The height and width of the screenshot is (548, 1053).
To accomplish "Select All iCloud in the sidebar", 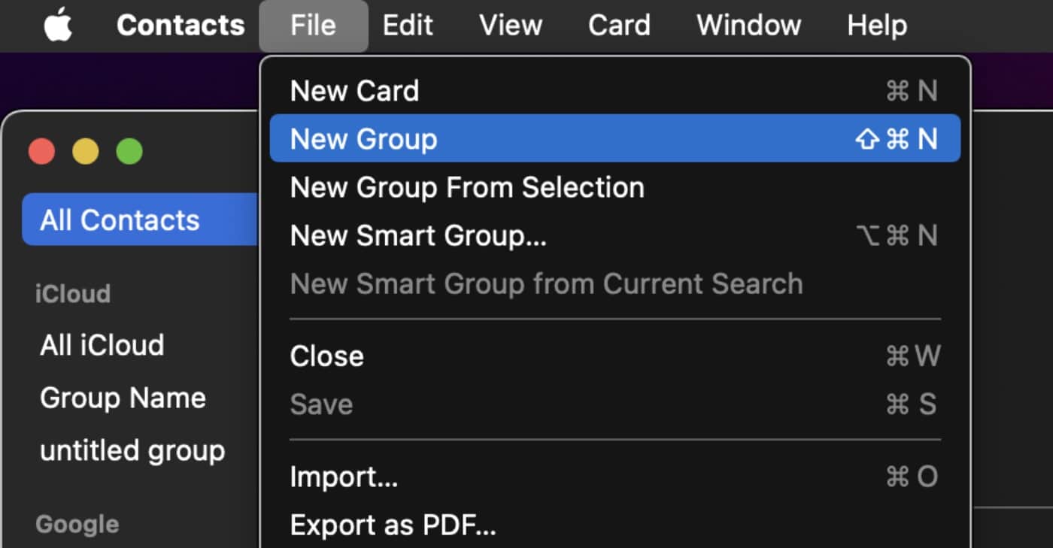I will (x=102, y=345).
